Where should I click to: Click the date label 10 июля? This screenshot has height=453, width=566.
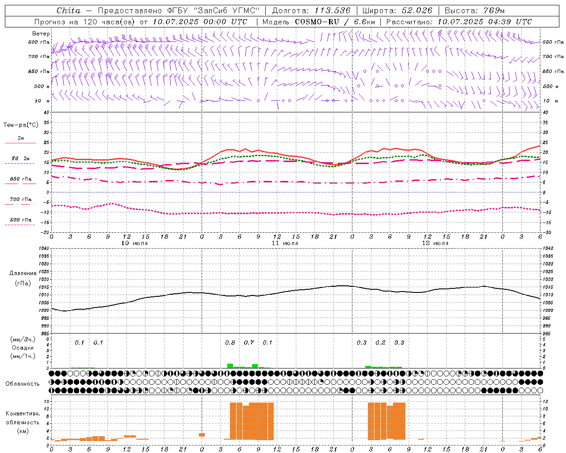pyautogui.click(x=134, y=243)
